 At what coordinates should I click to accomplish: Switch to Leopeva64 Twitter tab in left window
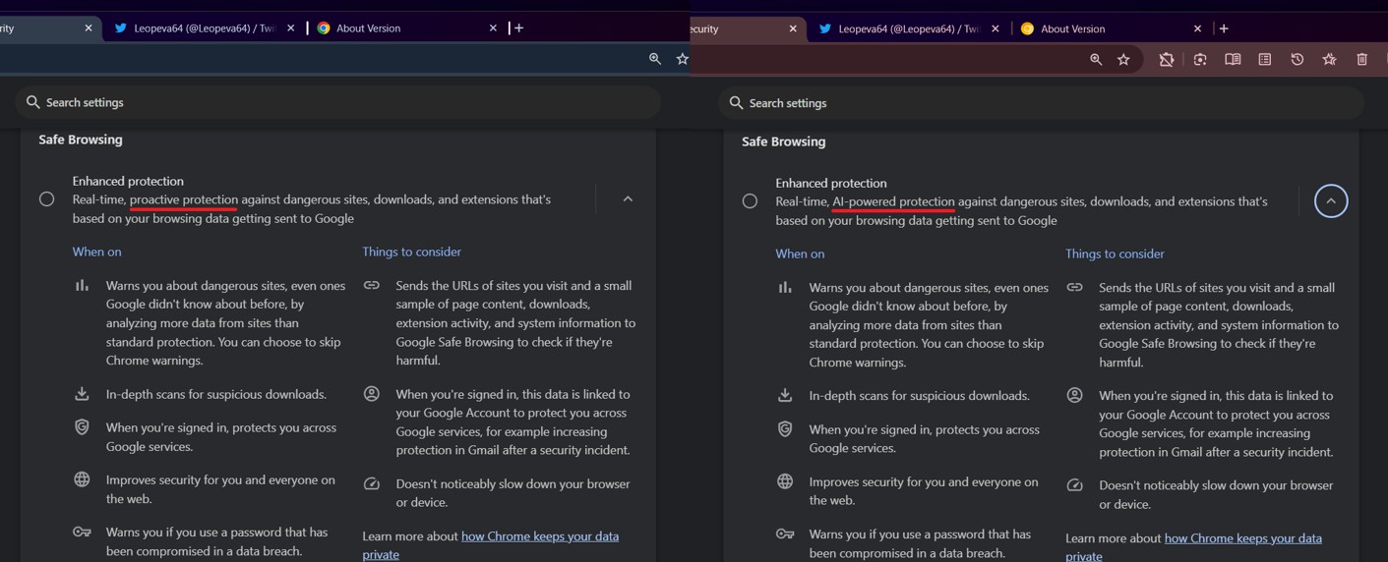203,28
